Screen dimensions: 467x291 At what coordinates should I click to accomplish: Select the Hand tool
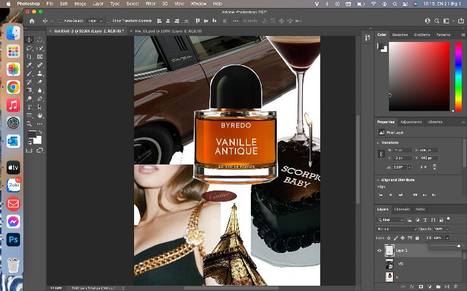(40, 115)
